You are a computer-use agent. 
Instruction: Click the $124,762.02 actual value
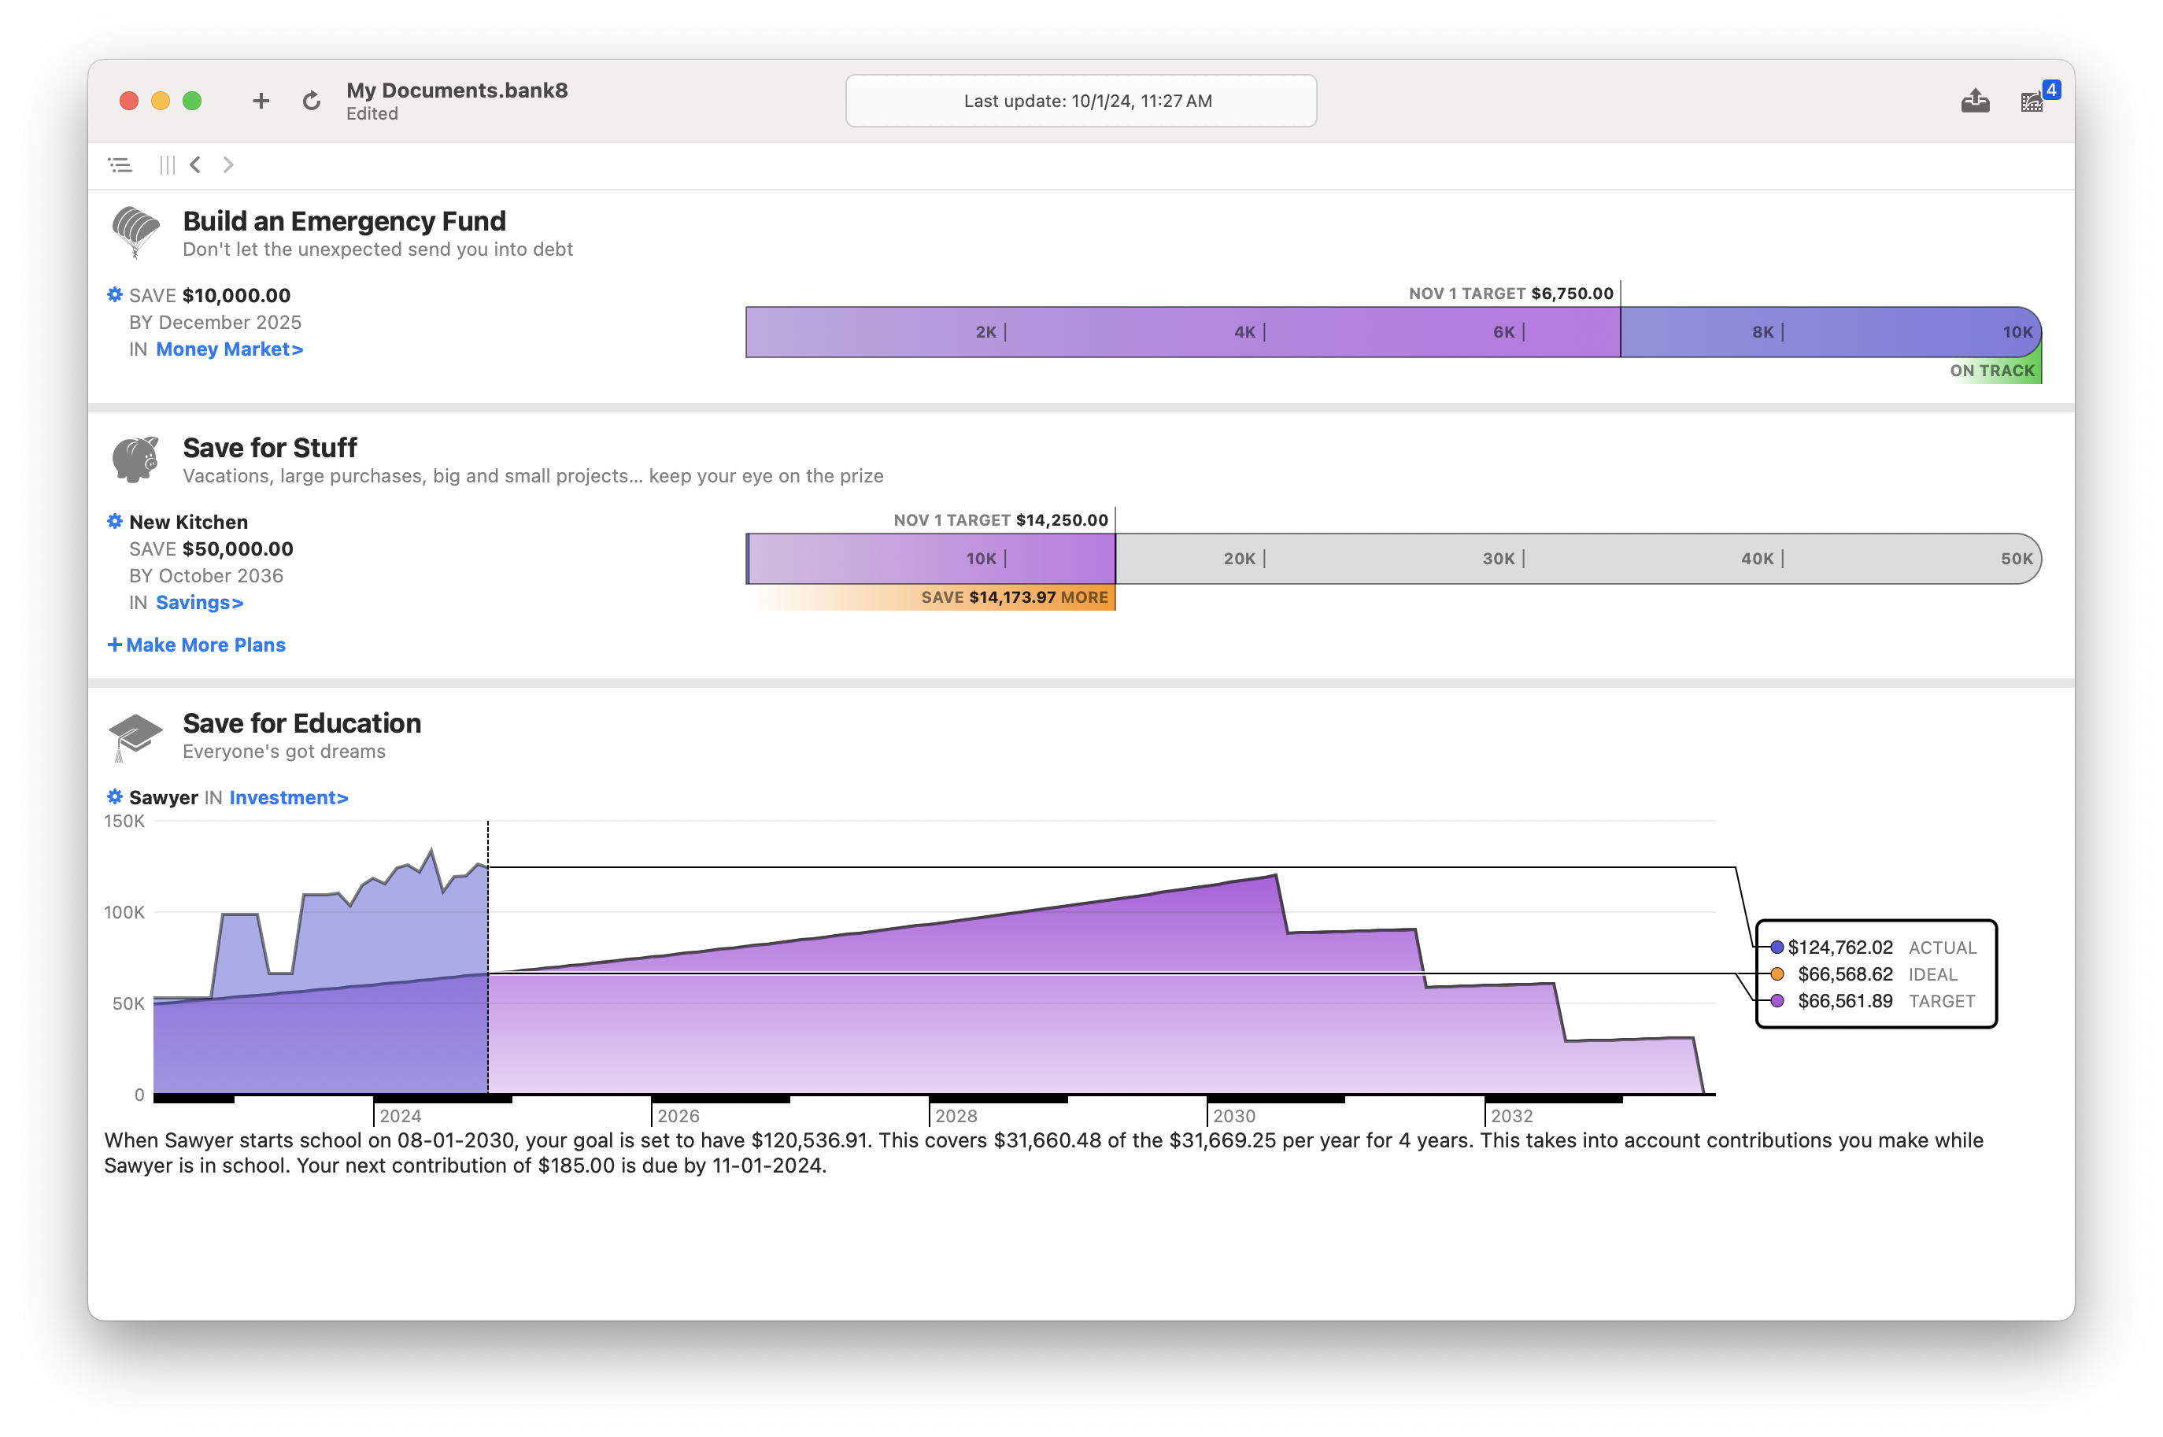coord(1839,948)
